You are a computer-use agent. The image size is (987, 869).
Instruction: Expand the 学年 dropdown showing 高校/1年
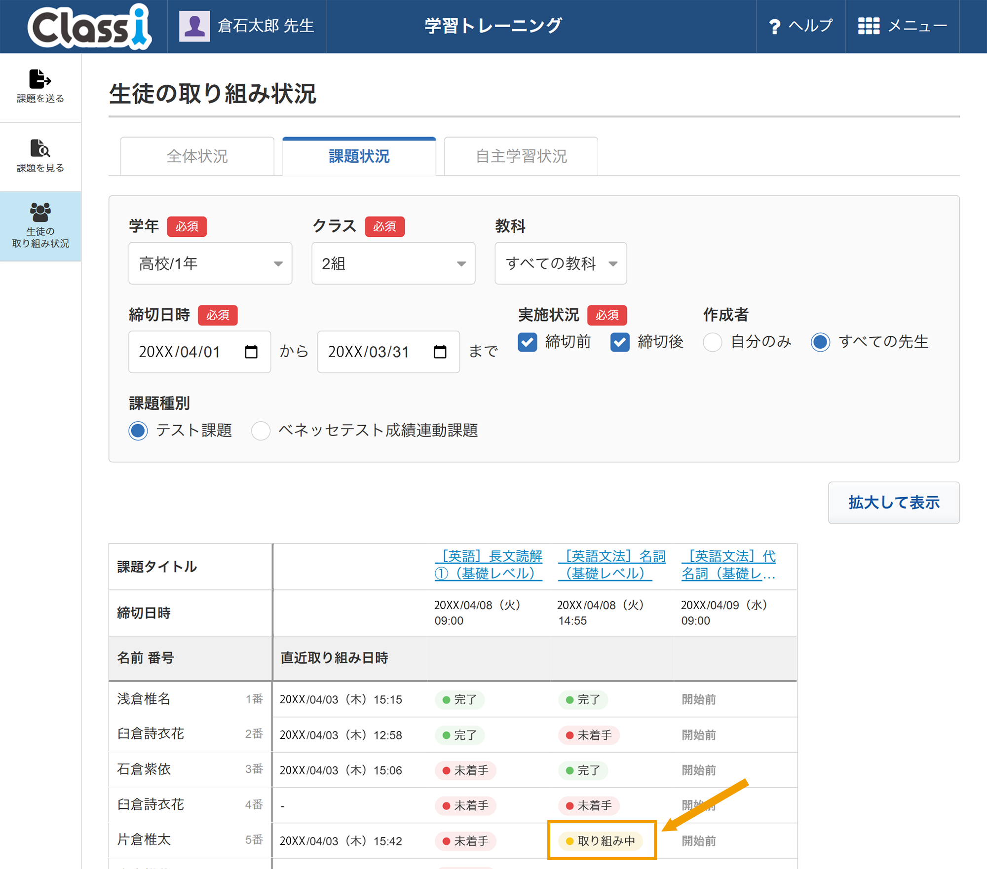(x=210, y=263)
